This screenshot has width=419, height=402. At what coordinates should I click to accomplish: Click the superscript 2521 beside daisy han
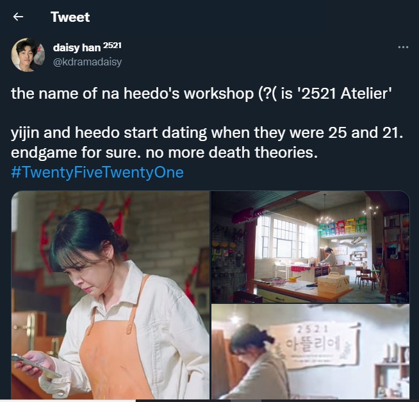(x=112, y=46)
